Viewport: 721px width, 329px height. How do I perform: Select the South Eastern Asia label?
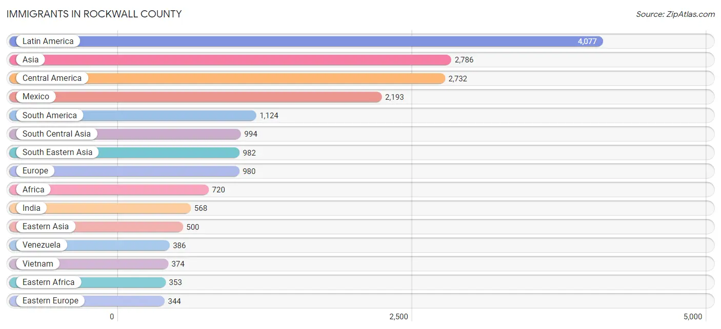(x=57, y=152)
